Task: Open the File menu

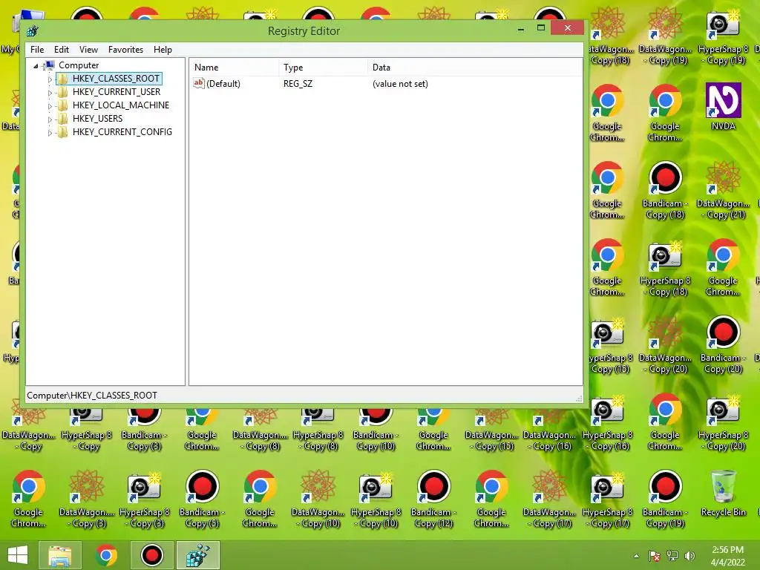Action: tap(37, 50)
